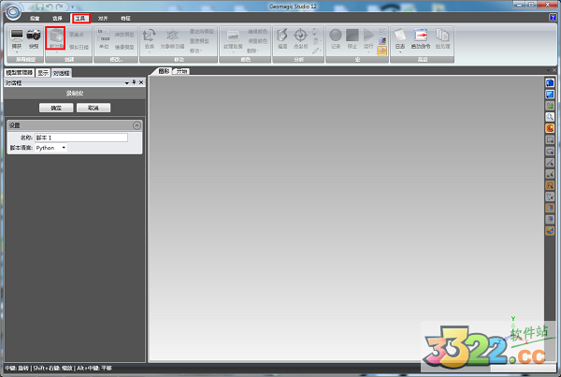The image size is (561, 377).
Task: Open the 对话框 panel dropdown arrow menu
Action: (x=126, y=82)
